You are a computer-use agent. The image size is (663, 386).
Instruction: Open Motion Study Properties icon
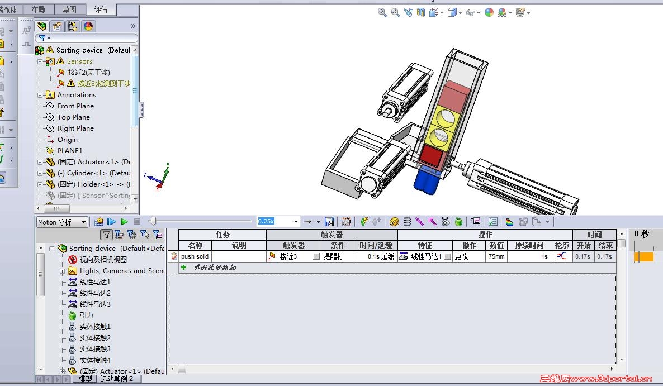[492, 222]
